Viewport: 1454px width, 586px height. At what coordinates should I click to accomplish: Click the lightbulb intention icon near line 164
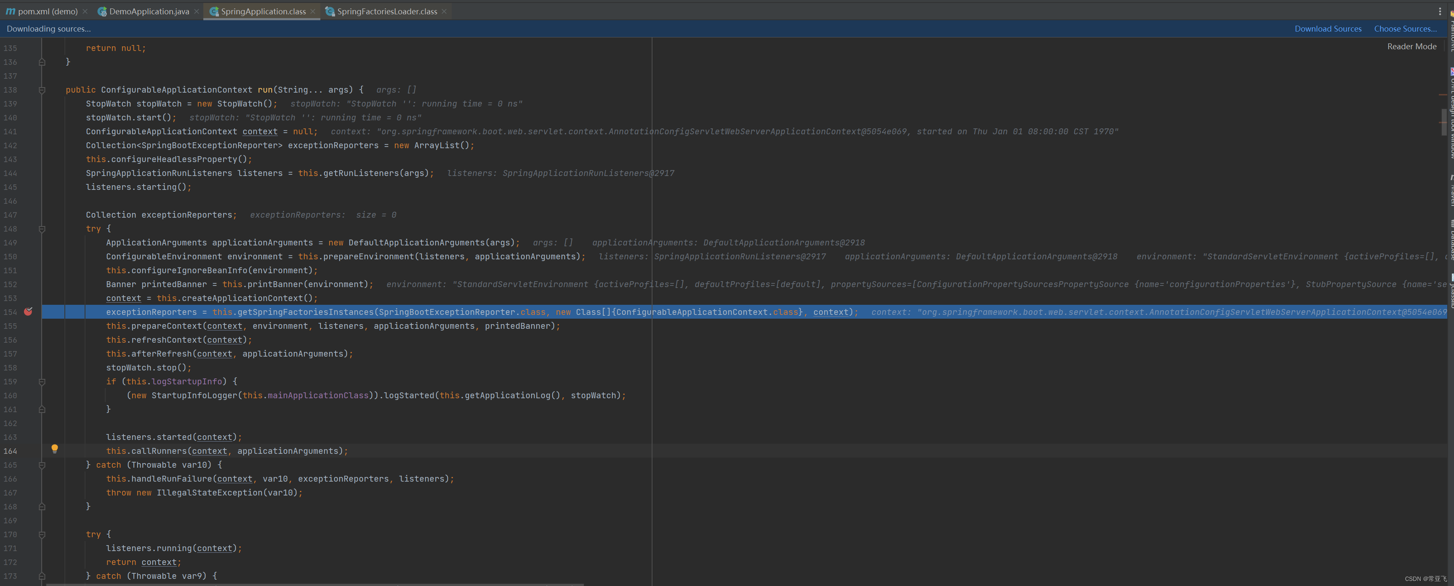pos(55,449)
